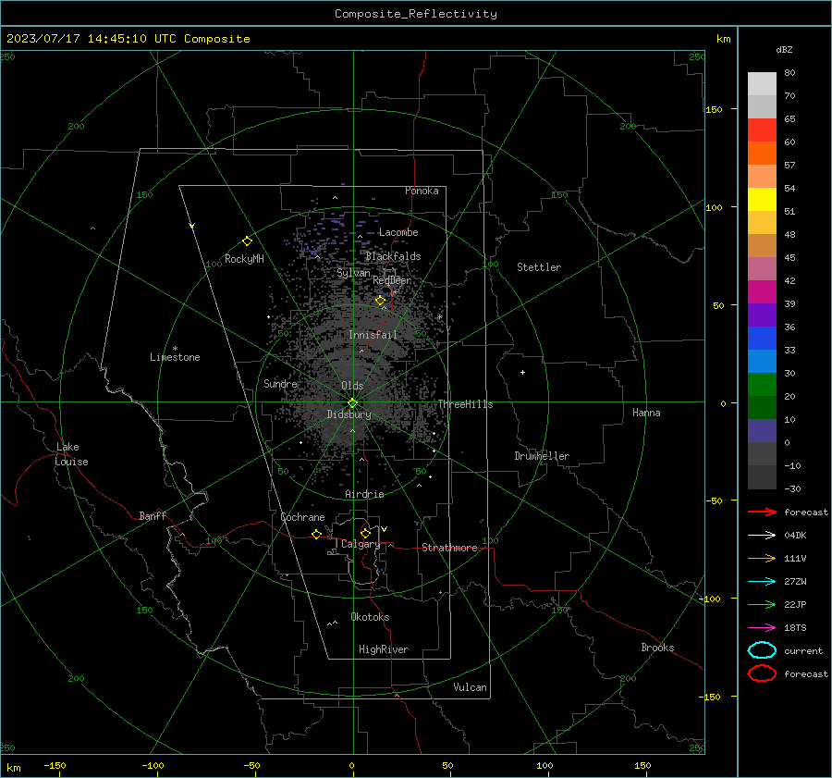Click the Calgary city label
832x778 pixels.
point(361,544)
